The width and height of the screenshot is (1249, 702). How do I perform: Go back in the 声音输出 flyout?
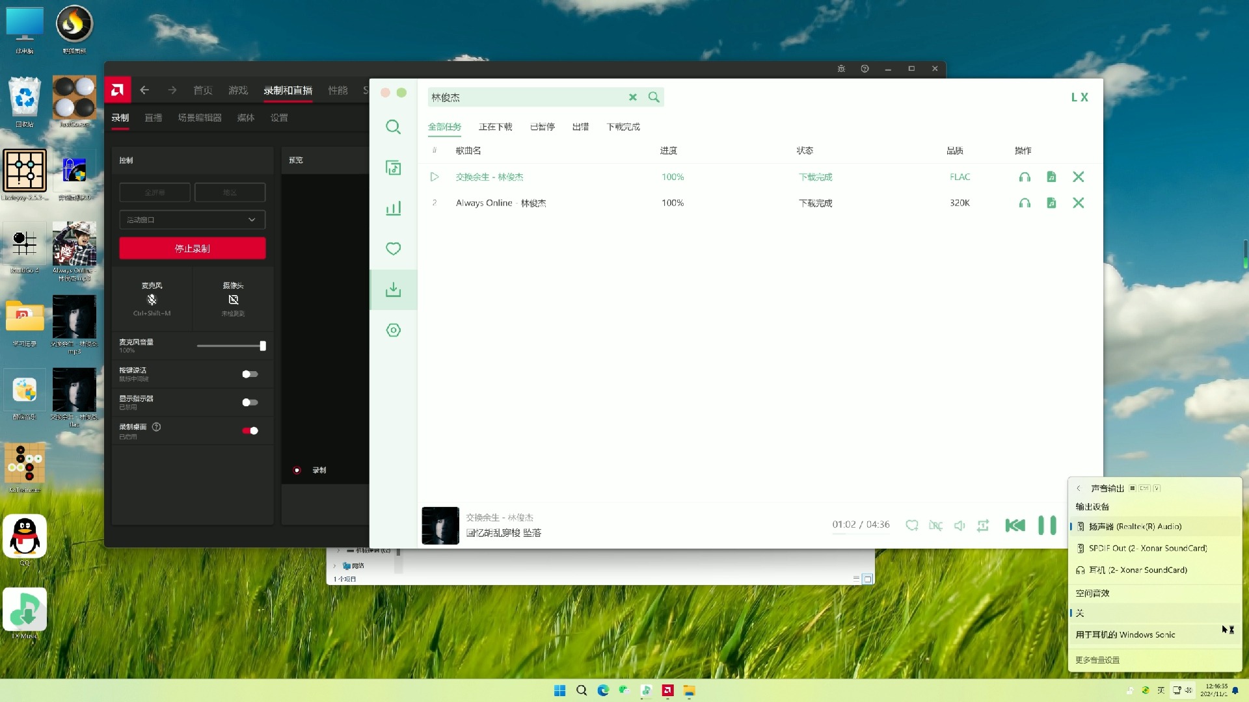click(1079, 488)
